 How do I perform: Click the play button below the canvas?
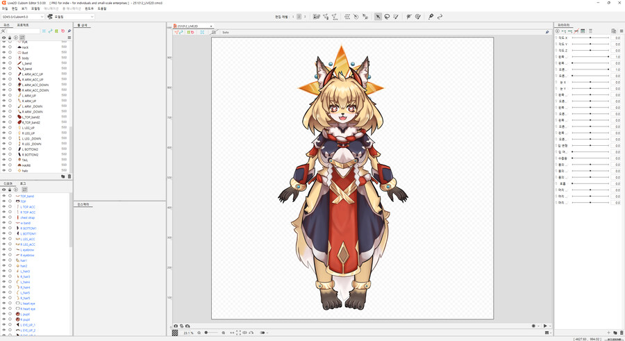click(x=545, y=326)
